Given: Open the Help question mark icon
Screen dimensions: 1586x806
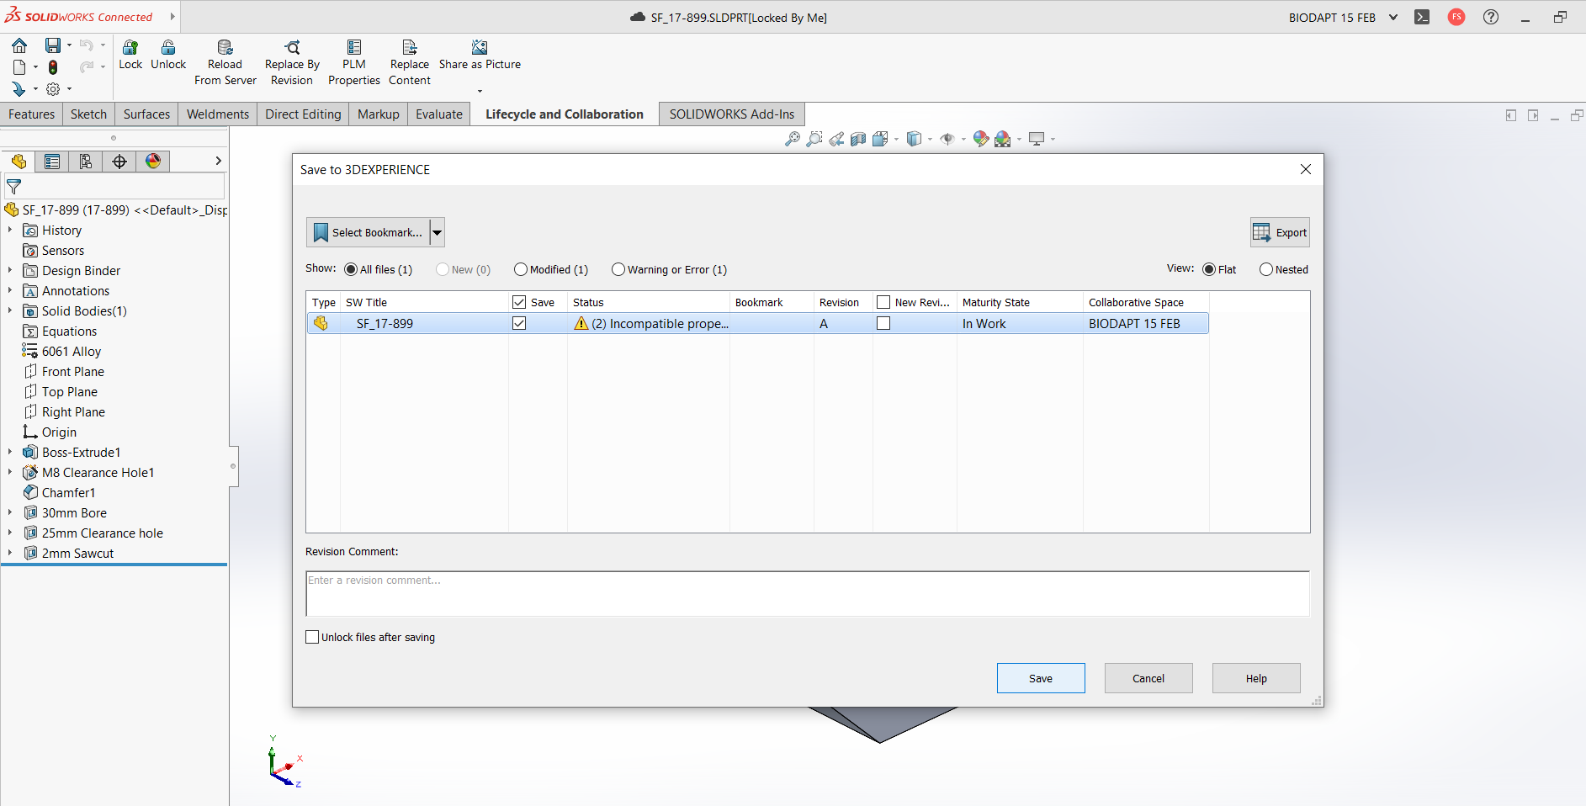Looking at the screenshot, I should coord(1491,17).
